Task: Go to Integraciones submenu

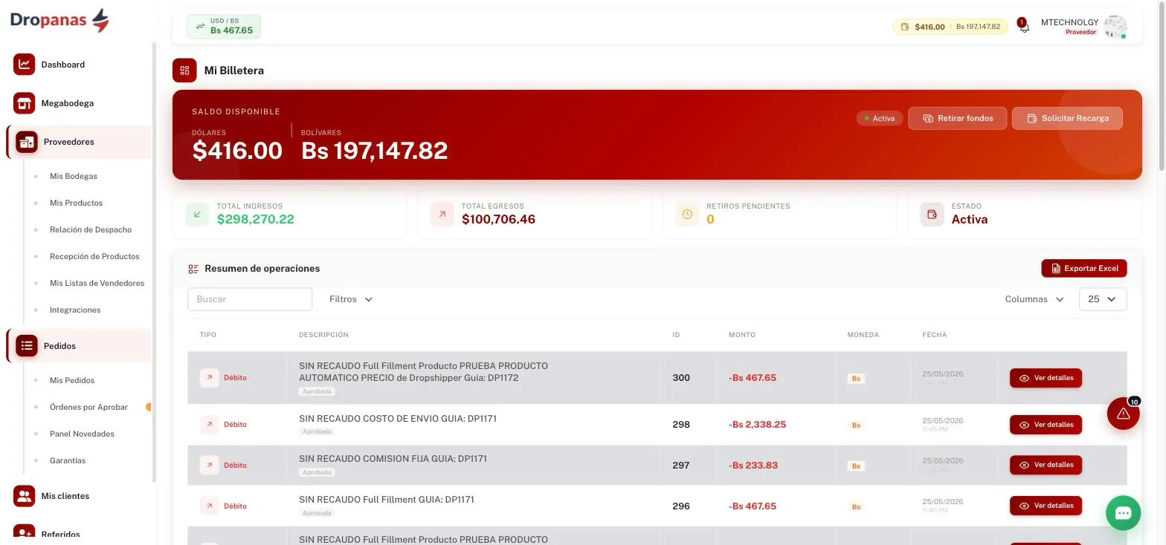Action: (x=75, y=310)
